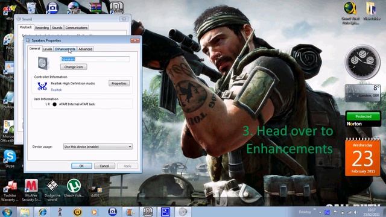Click the Speakers name text field
The width and height of the screenshot is (386, 217).
pos(95,59)
